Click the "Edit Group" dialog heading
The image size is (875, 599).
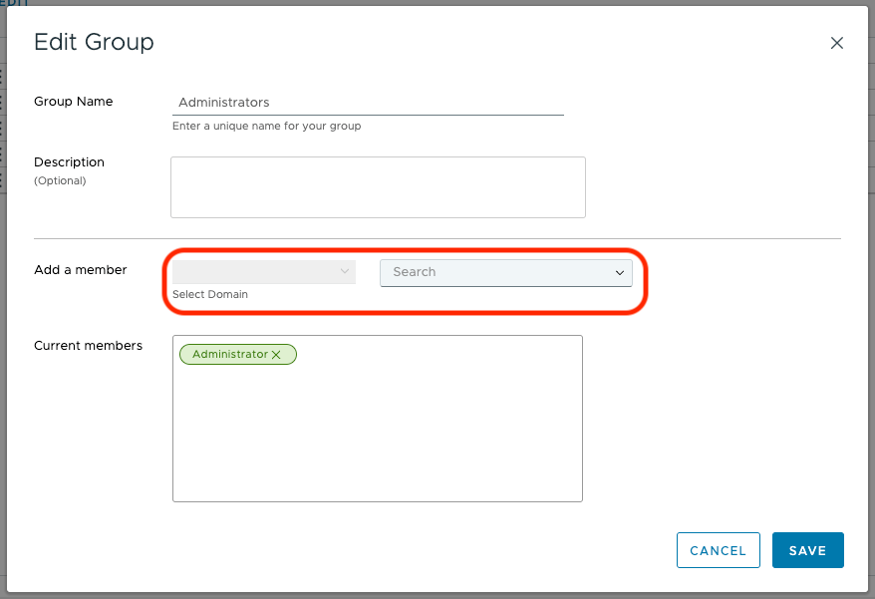pos(94,42)
